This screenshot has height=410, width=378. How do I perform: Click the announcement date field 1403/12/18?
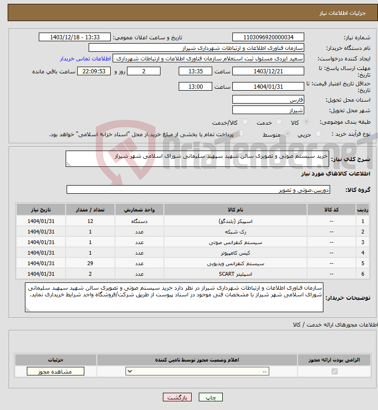coord(75,37)
